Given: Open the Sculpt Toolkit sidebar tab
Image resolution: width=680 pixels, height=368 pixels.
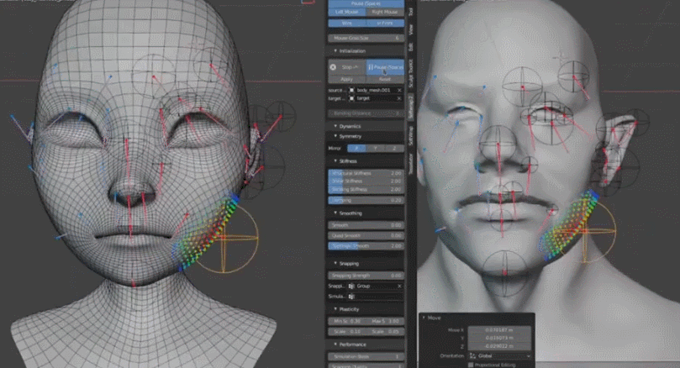Looking at the screenshot, I should tap(410, 74).
